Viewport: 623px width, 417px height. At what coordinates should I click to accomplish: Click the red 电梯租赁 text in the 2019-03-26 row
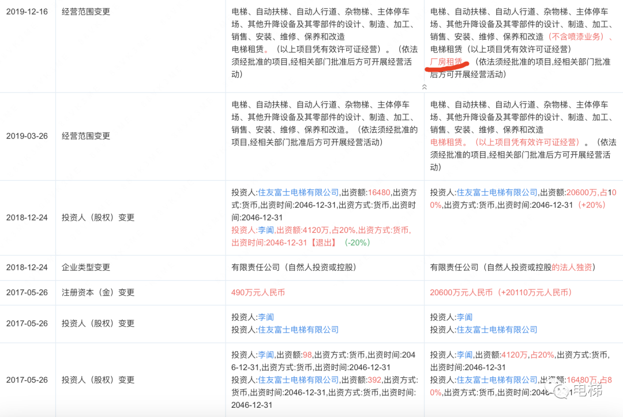point(442,142)
